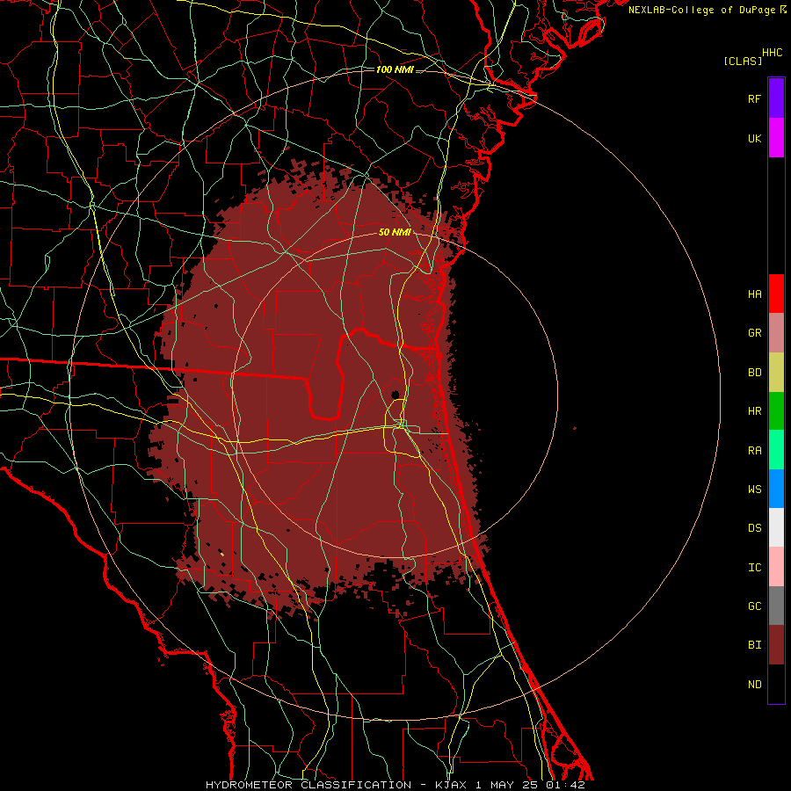The height and width of the screenshot is (791, 791).
Task: Click the HA legend label
Action: pos(754,294)
